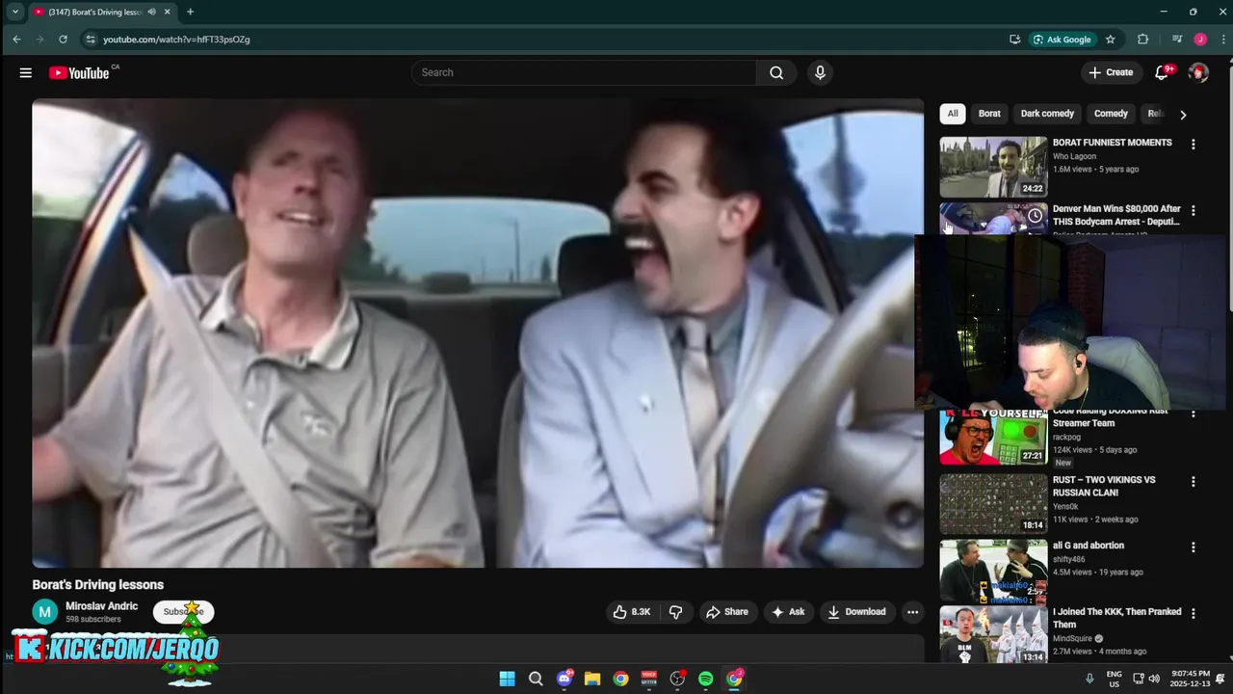
Task: Open Discord from the taskbar
Action: click(x=564, y=679)
